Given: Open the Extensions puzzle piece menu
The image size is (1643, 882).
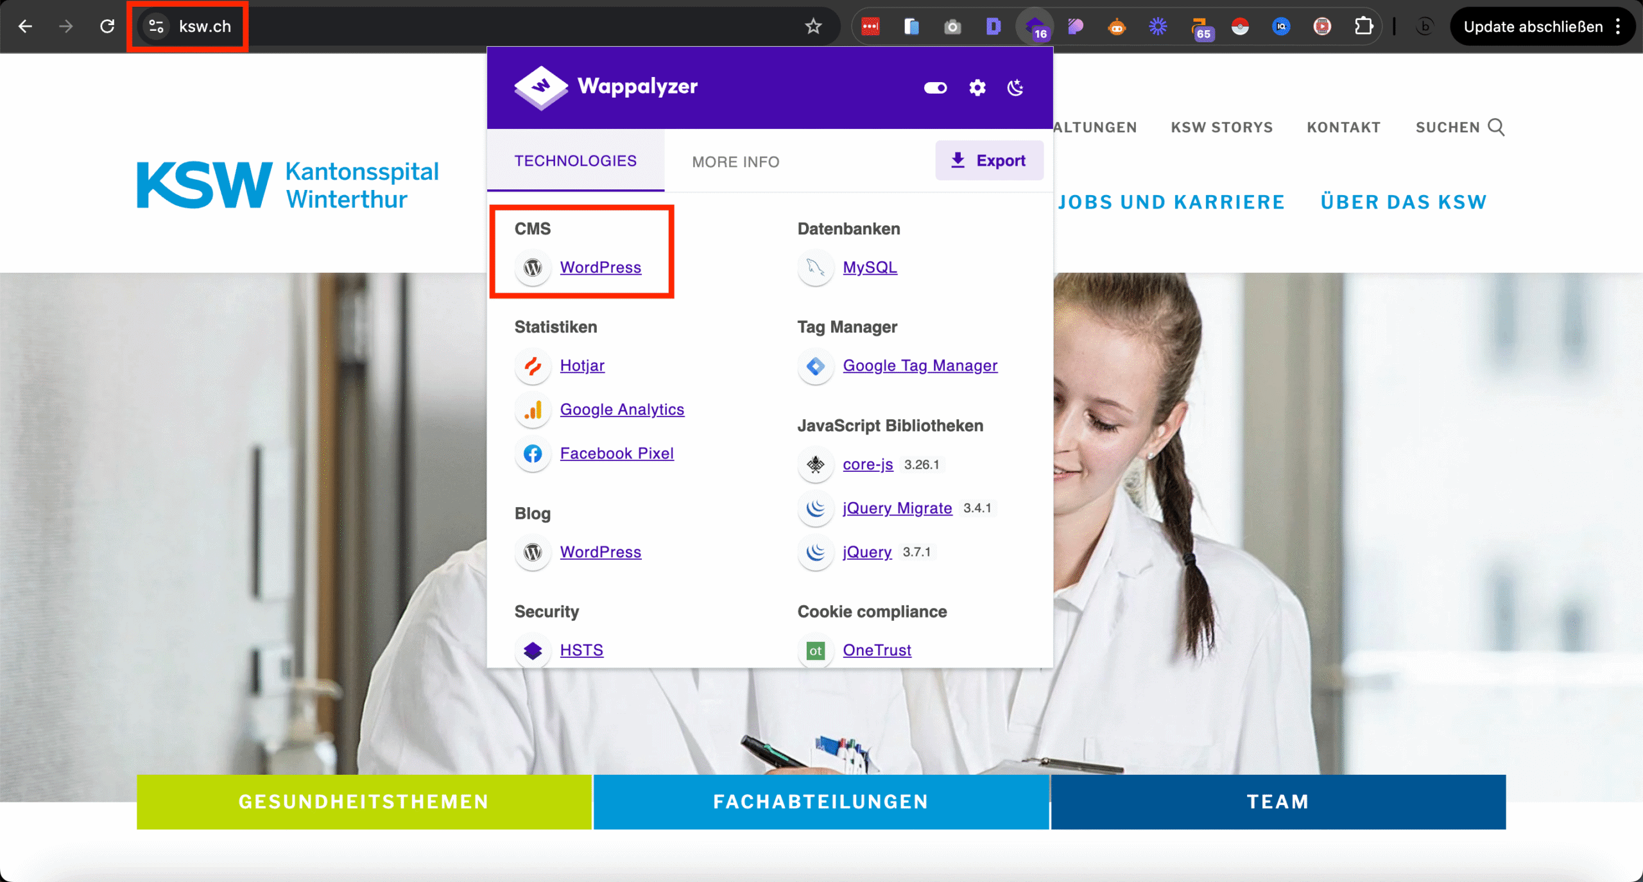Looking at the screenshot, I should click(1363, 26).
